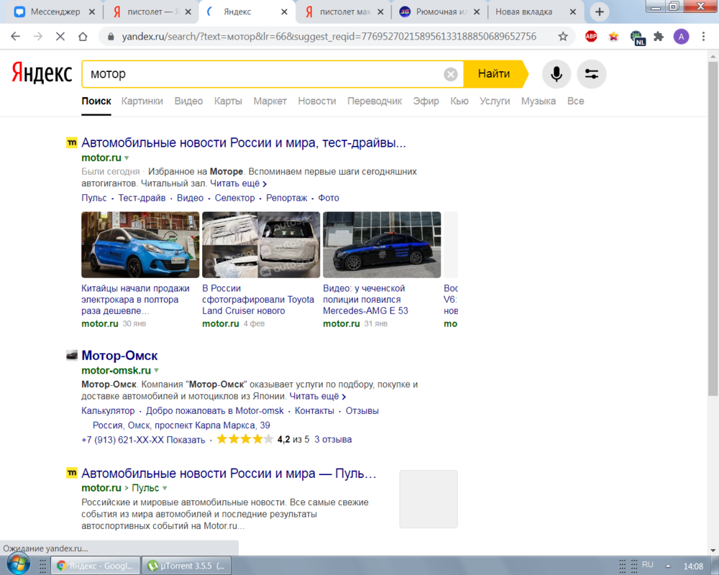Viewport: 719px width, 575px height.
Task: Click the browser forward arrow
Action: pos(37,37)
